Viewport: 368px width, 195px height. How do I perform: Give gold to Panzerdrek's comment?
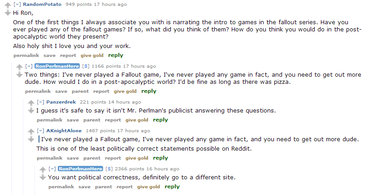click(x=137, y=120)
